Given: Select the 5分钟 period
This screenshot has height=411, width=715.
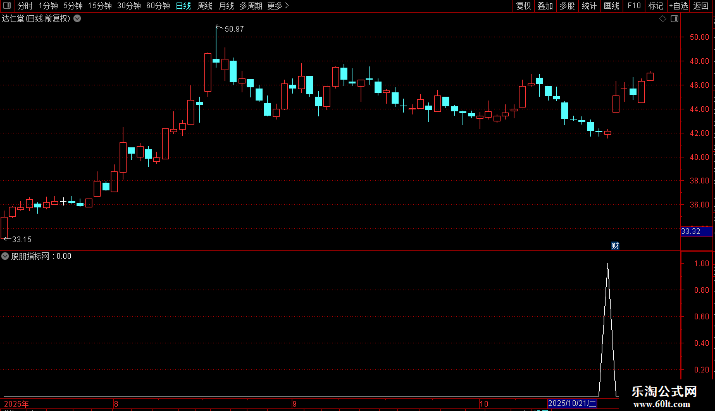Looking at the screenshot, I should coord(73,6).
